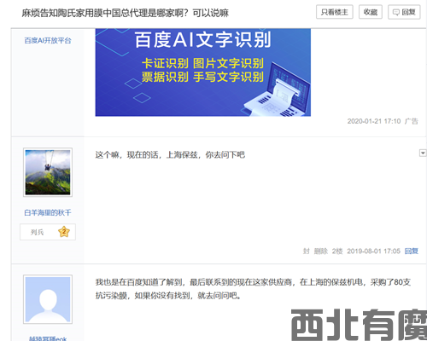This screenshot has width=427, height=341.
Task: Click the ad timestamp 2020-01-21 17:10
Action: (374, 121)
